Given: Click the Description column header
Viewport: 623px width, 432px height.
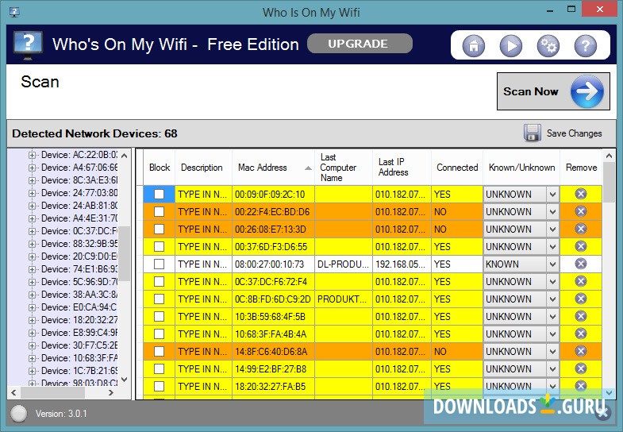Looking at the screenshot, I should 203,168.
